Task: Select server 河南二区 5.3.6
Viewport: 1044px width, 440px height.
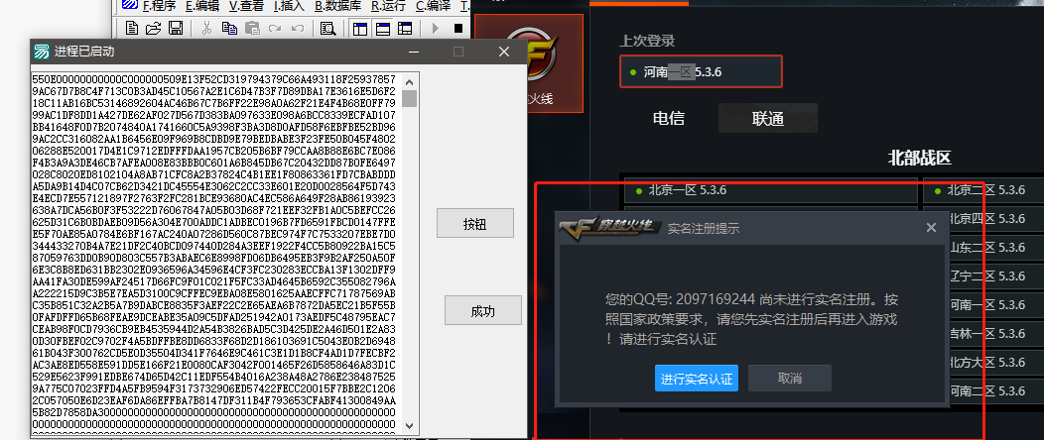Action: click(x=994, y=390)
